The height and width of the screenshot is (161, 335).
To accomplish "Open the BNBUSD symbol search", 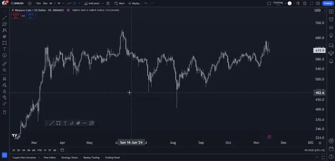I will point(17,3).
